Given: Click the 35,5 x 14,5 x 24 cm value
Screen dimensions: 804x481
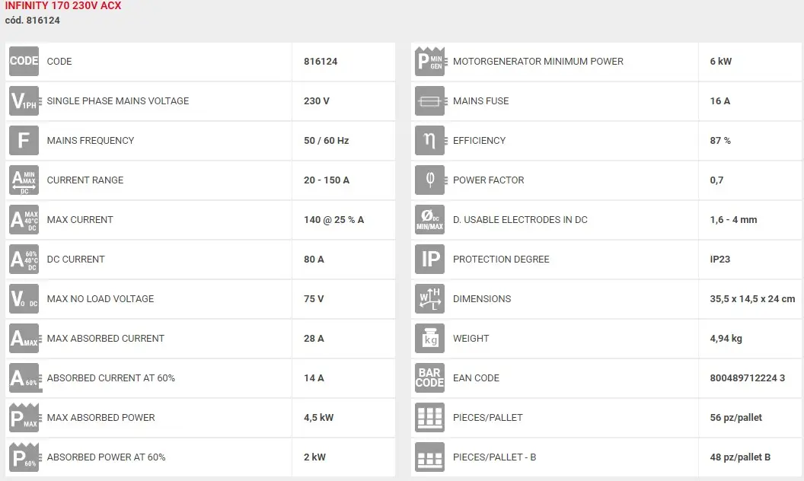Looking at the screenshot, I should pos(752,299).
